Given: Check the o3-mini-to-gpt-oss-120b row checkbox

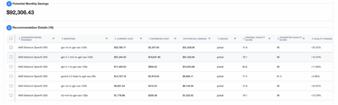Looking at the screenshot, I should coord(11,95).
